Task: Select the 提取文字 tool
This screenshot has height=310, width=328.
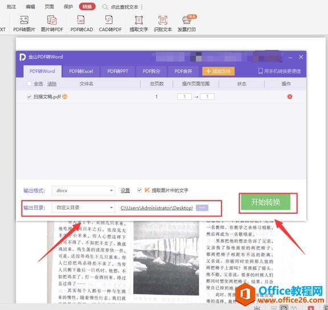Action: tap(139, 23)
